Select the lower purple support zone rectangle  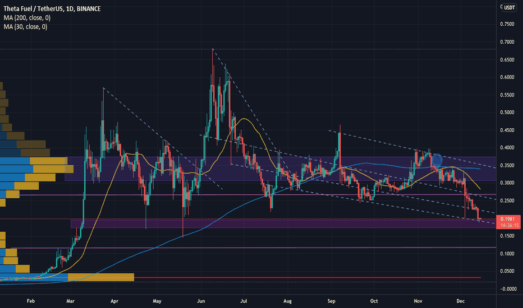(283, 224)
